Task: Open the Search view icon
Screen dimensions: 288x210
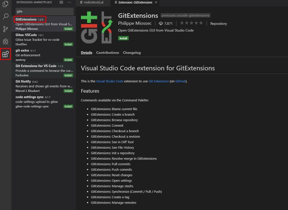Action: pyautogui.click(x=6, y=17)
